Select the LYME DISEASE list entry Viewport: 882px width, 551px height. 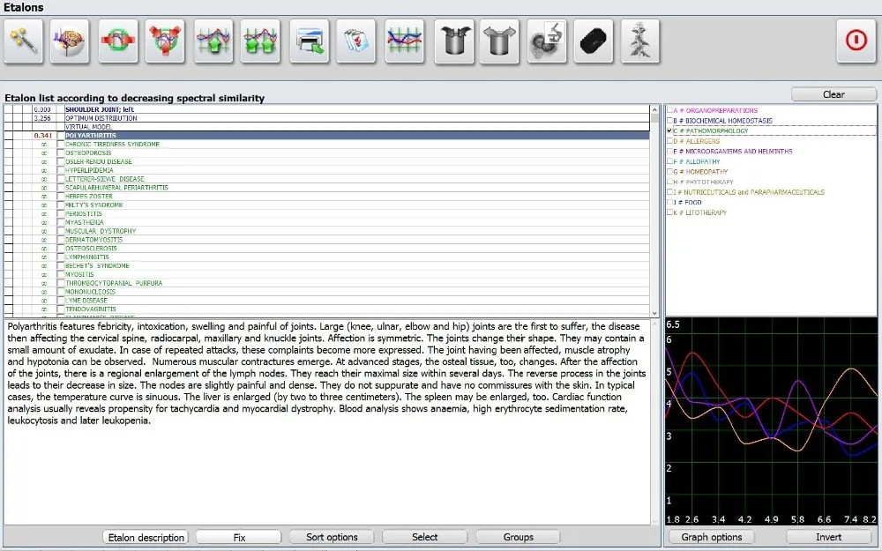86,301
